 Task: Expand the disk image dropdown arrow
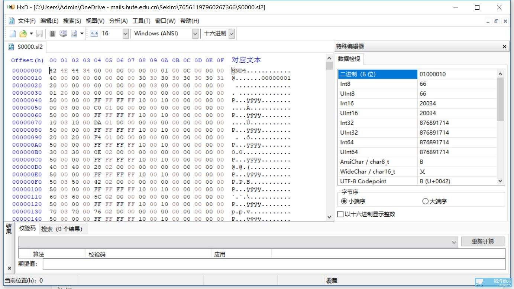point(82,33)
